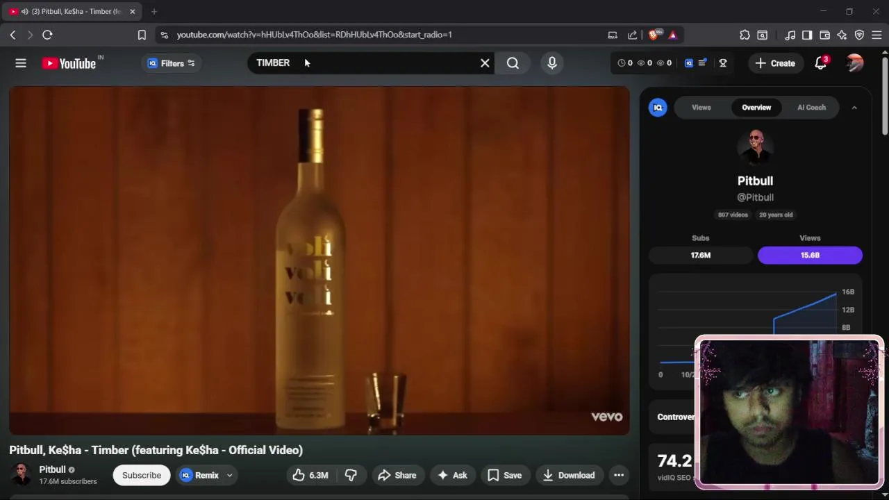This screenshot has width=889, height=500.
Task: Click the search magnifier button
Action: pyautogui.click(x=513, y=63)
